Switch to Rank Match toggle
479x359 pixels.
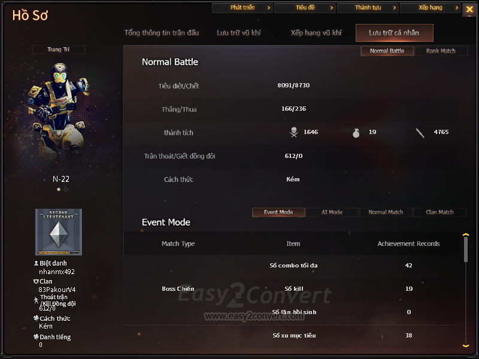(441, 51)
